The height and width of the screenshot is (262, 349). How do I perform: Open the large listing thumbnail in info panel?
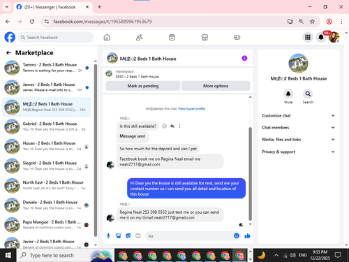[x=298, y=64]
